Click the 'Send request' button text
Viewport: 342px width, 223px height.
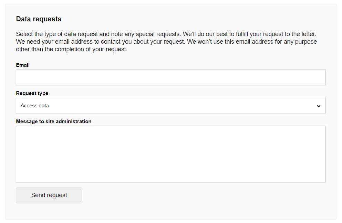tap(49, 195)
